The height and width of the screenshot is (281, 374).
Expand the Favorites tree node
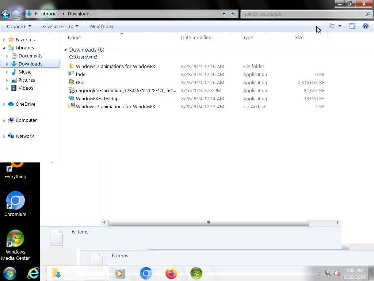click(x=4, y=40)
